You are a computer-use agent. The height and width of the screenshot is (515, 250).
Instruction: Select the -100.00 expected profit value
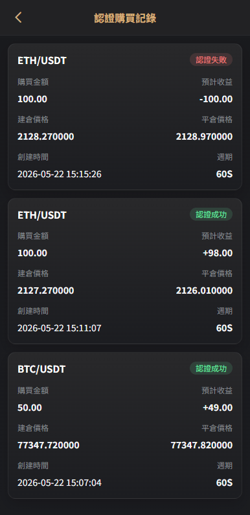[216, 99]
